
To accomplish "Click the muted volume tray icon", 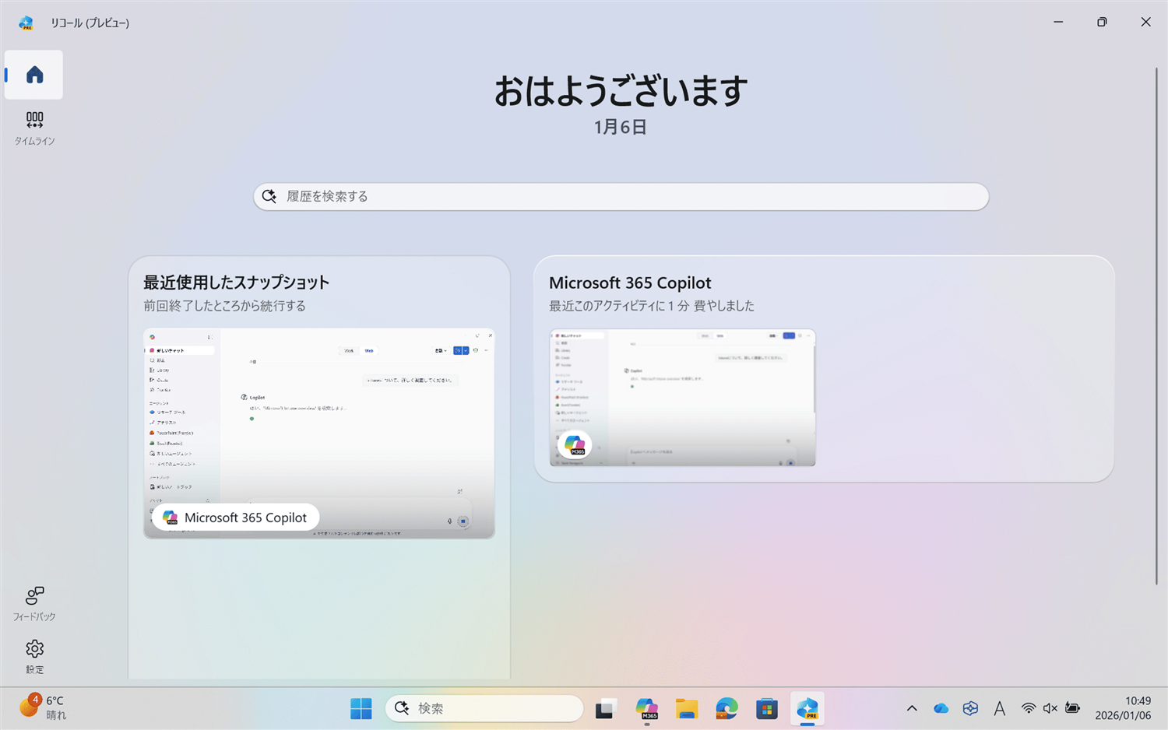I will point(1050,708).
